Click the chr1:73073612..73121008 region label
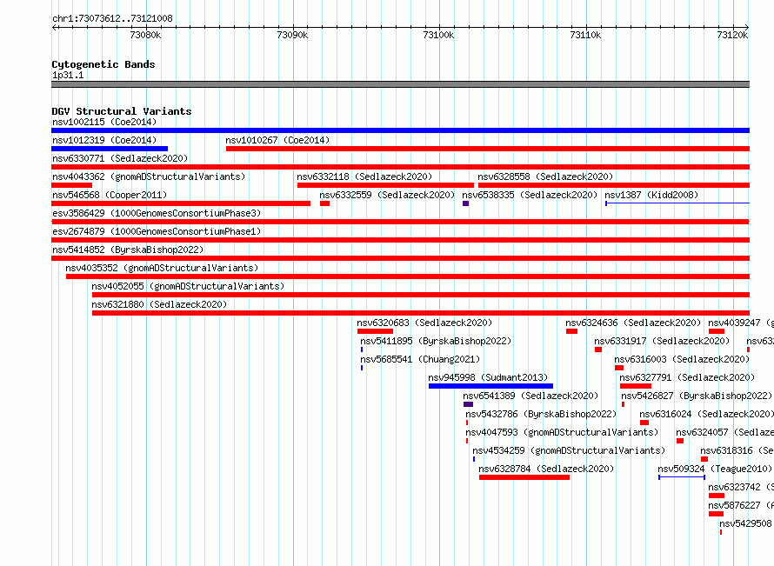This screenshot has width=774, height=566. 112,19
